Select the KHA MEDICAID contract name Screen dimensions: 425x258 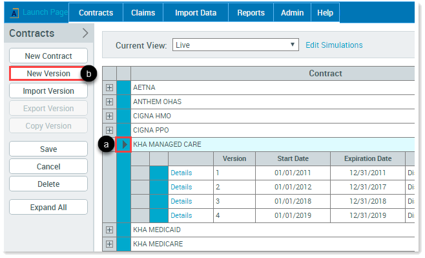(x=157, y=230)
